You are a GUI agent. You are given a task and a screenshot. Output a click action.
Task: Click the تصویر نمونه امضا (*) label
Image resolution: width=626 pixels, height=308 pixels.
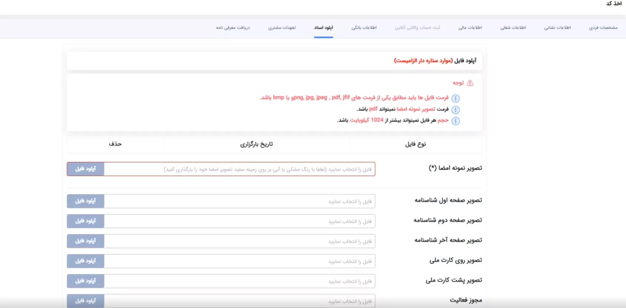tap(455, 168)
